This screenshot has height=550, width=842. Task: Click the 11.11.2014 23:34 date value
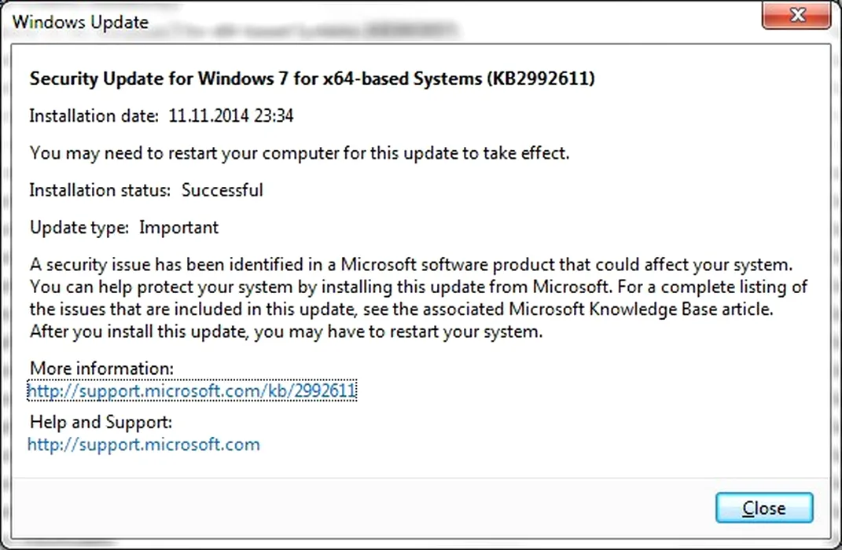[231, 116]
